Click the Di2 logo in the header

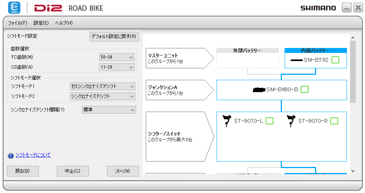click(48, 8)
